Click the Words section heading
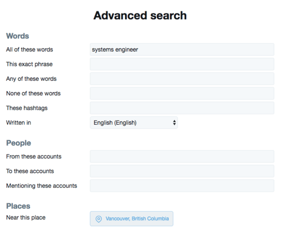281x234 pixels. click(x=18, y=36)
